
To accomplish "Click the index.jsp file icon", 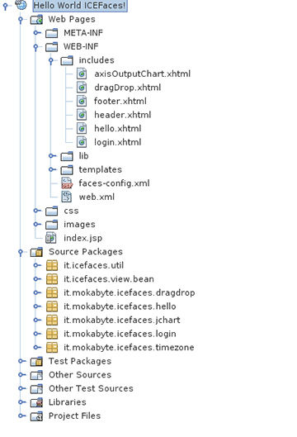I will [x=51, y=238].
